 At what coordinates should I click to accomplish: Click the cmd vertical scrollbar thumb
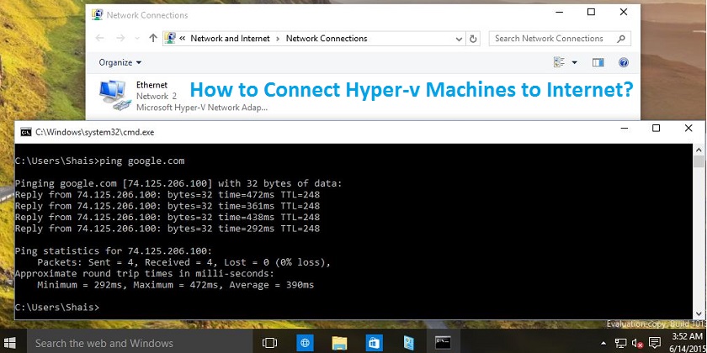699,161
